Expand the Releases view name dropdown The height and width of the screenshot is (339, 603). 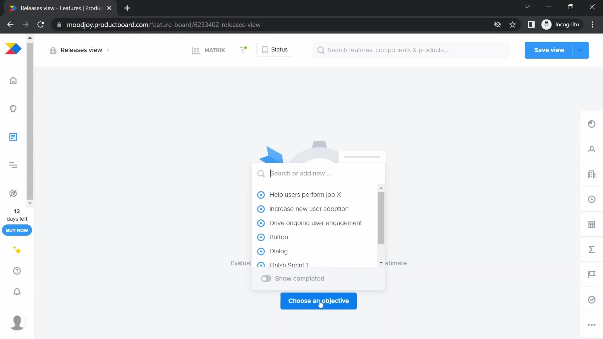(x=108, y=50)
